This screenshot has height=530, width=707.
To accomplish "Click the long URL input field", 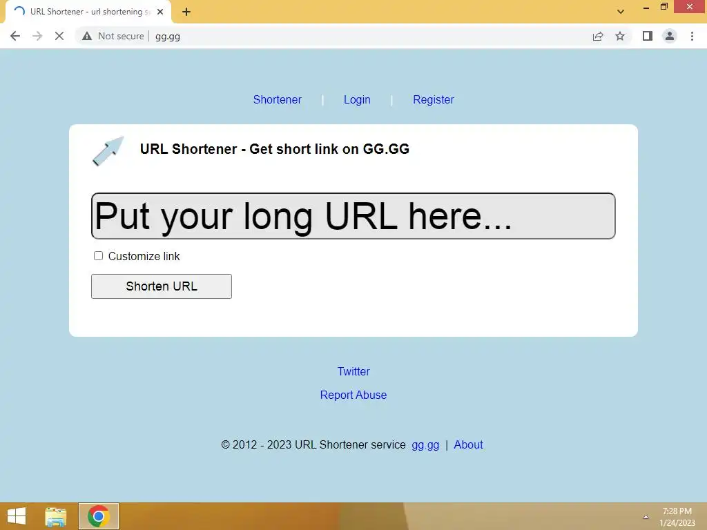I will [x=353, y=216].
